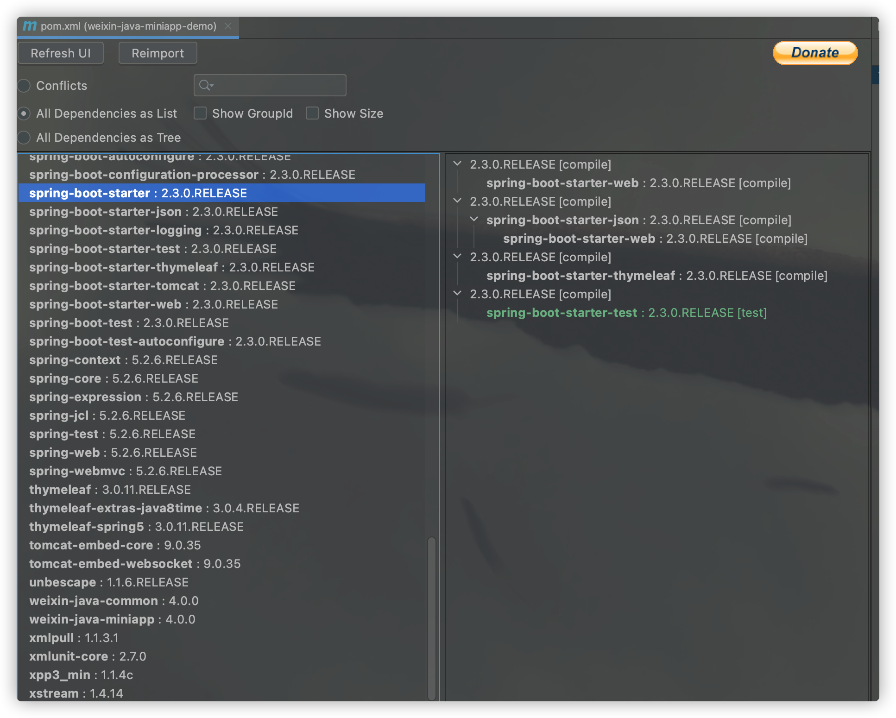The height and width of the screenshot is (718, 896).
Task: Collapse the third 2.3.0.RELEASE [compile] node
Action: [x=457, y=256]
